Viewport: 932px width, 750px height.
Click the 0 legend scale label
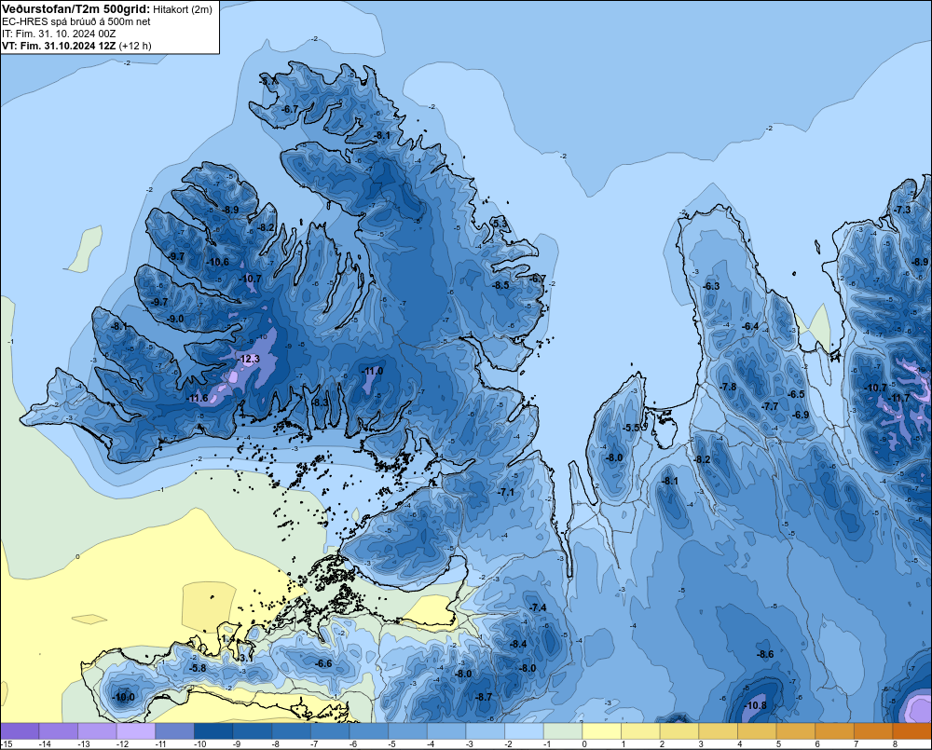point(584,744)
